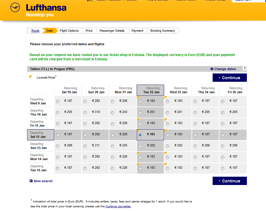Select departing Mon 14 Jan, returning Wed 23 Jan
The image size is (266, 211).
168,157
